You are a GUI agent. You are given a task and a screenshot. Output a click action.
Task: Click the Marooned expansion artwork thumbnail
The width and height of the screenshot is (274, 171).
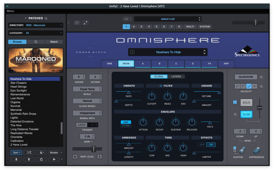point(36,60)
